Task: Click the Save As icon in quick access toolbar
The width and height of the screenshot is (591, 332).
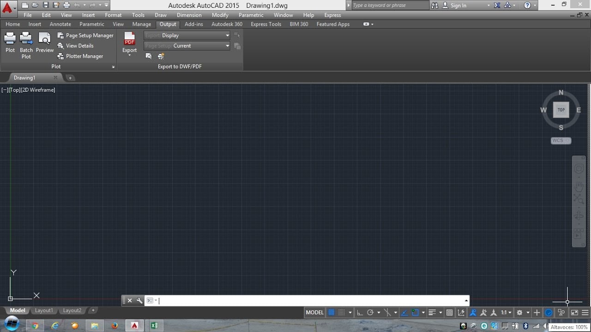Action: click(x=55, y=5)
